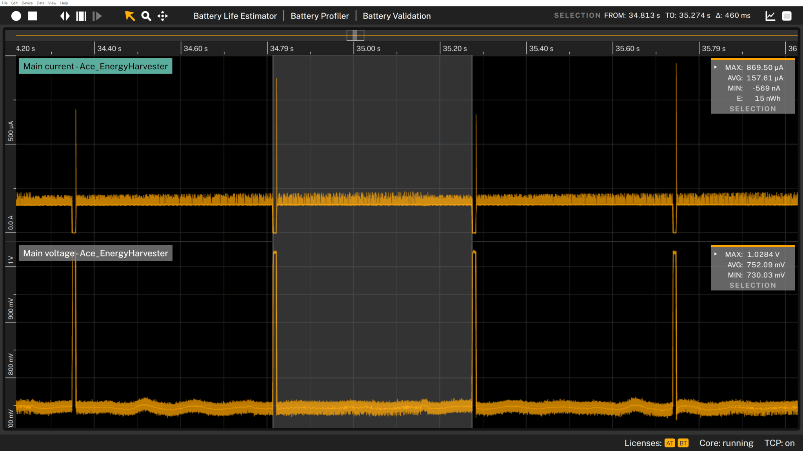The width and height of the screenshot is (803, 451).
Task: Select the orange arrow selection tool
Action: (130, 16)
